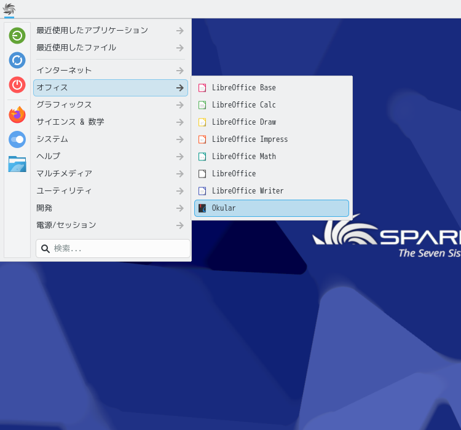
Task: Launch Okular document viewer
Action: [x=272, y=208]
